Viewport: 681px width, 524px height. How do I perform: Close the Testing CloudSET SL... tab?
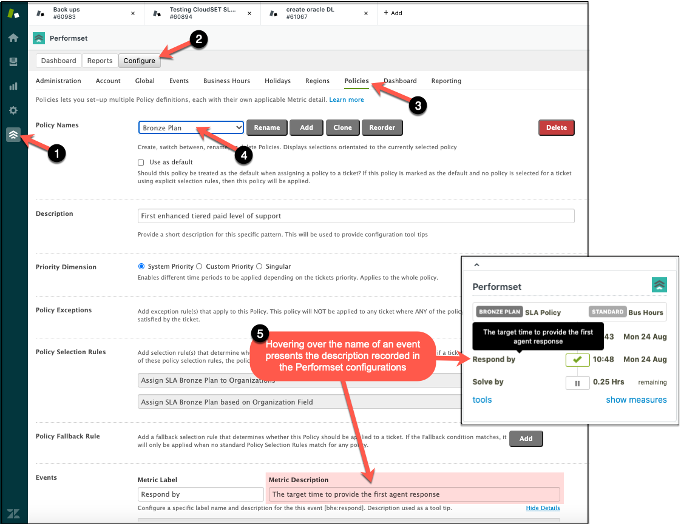click(249, 13)
